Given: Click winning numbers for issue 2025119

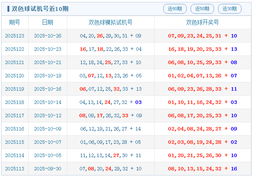Looking at the screenshot, I should click(x=202, y=89).
